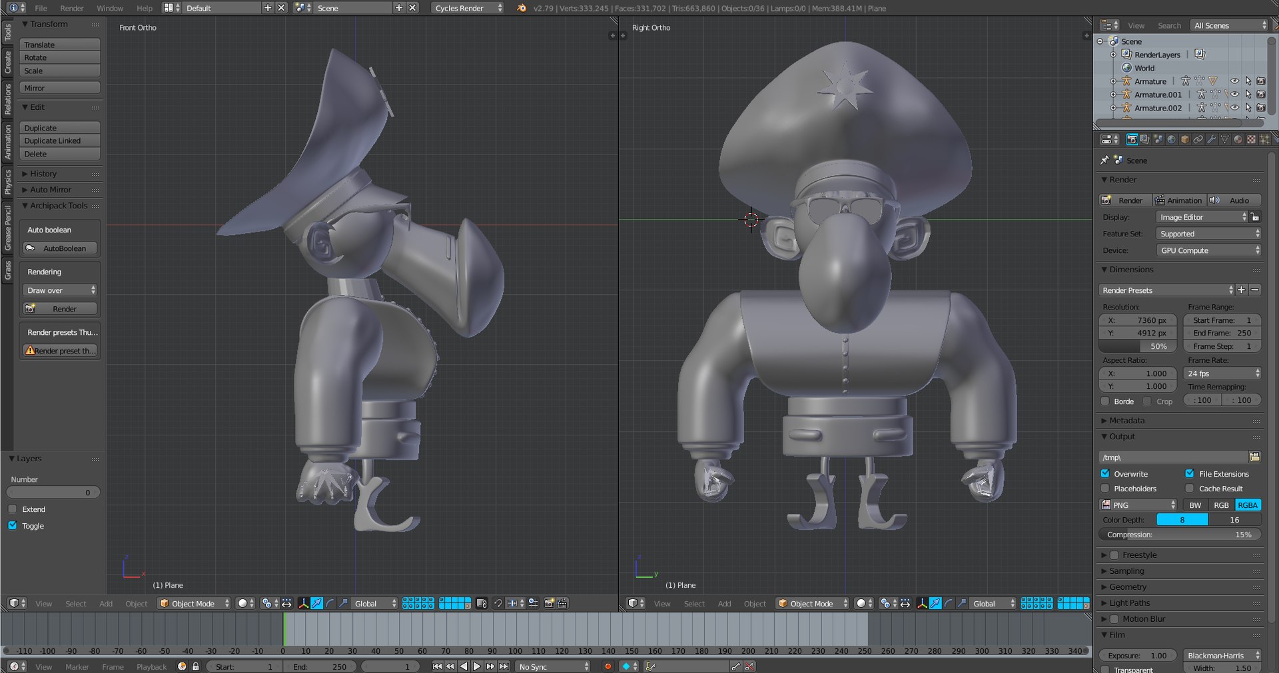Toggle 3D manipulator in Front Ortho header
This screenshot has width=1279, height=673.
[304, 603]
